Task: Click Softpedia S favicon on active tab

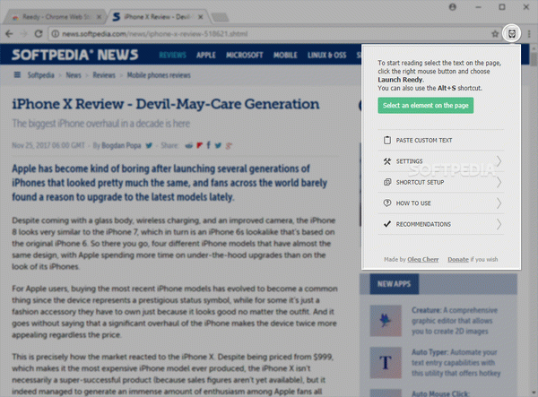Action: point(117,17)
